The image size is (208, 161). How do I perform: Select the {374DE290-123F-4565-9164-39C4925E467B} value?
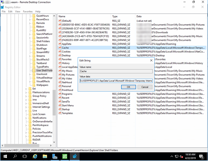[x=85, y=32]
